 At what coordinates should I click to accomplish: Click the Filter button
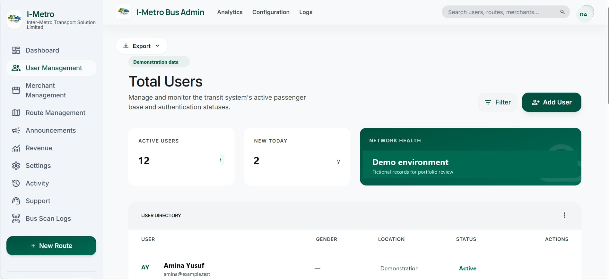pyautogui.click(x=497, y=102)
